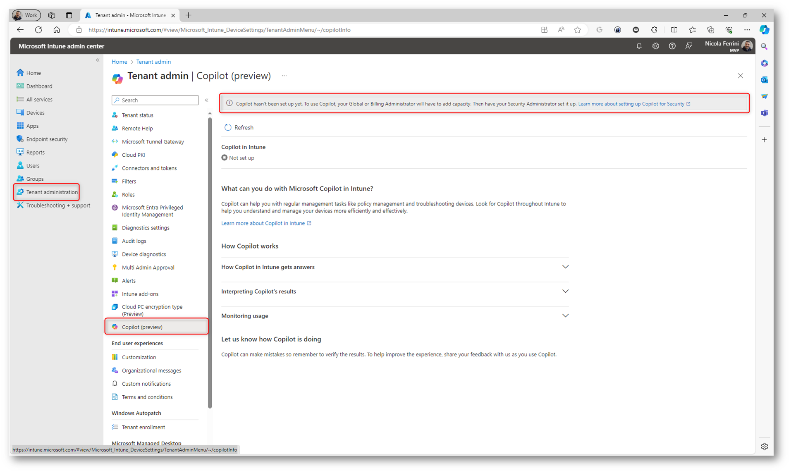Click the Home breadcrumb link

point(119,62)
